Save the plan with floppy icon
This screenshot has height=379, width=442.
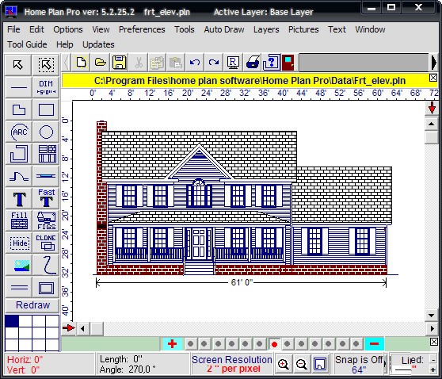(120, 63)
